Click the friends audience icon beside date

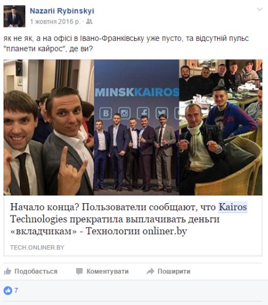pyautogui.click(x=89, y=21)
